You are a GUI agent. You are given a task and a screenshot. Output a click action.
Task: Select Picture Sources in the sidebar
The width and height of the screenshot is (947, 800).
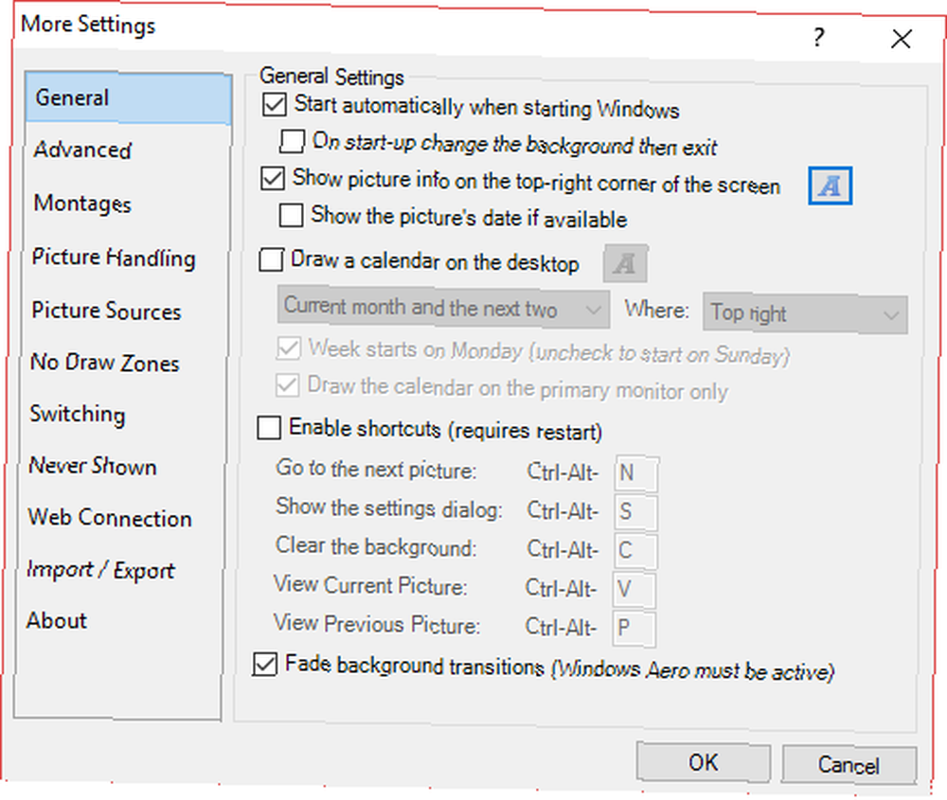[x=106, y=311]
